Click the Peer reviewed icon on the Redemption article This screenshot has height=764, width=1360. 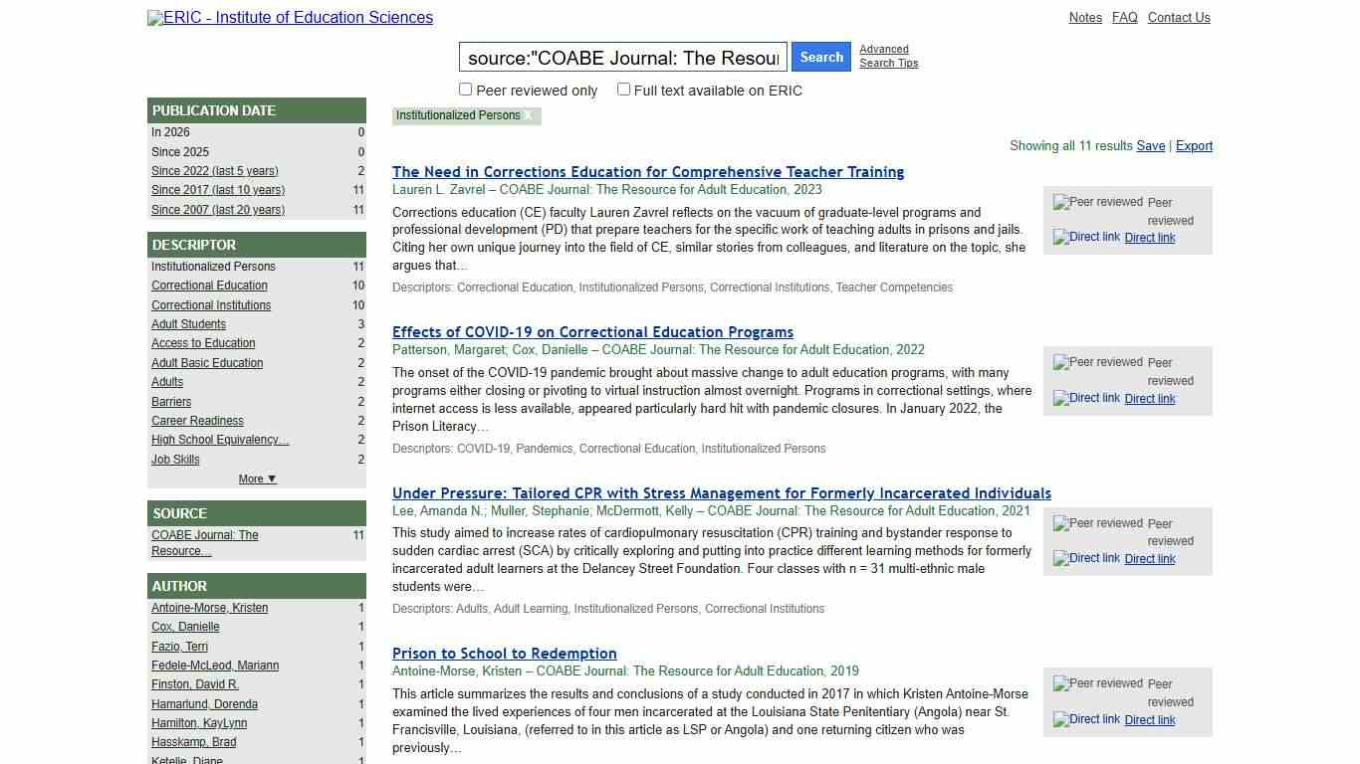click(x=1095, y=683)
